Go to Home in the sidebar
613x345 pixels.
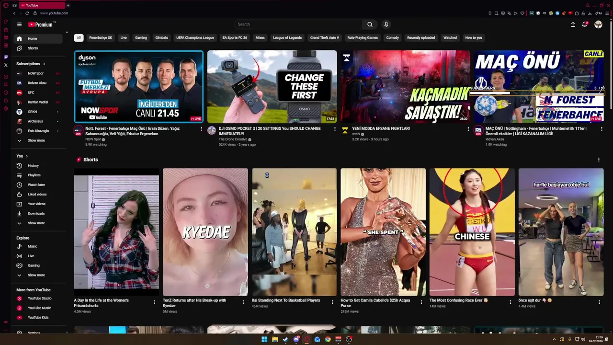37,39
